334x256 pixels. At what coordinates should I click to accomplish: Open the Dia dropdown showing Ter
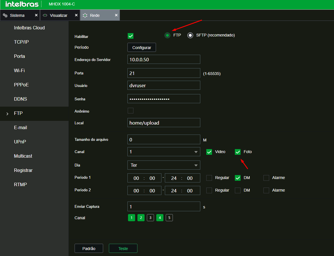tap(164, 165)
